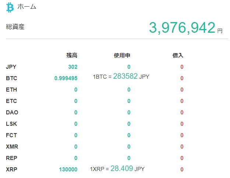Click the JPY balance value 302
Screen dimensions: 230x178
72,67
